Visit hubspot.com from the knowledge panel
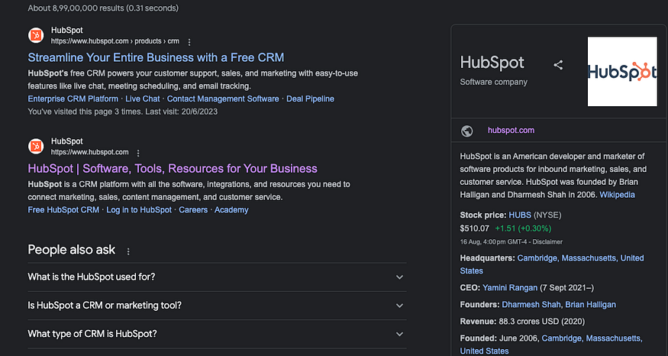The width and height of the screenshot is (668, 356). click(x=511, y=131)
